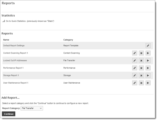Edit the Default Report Settings template
Screen dimensions: 158x121
[x=148, y=46]
